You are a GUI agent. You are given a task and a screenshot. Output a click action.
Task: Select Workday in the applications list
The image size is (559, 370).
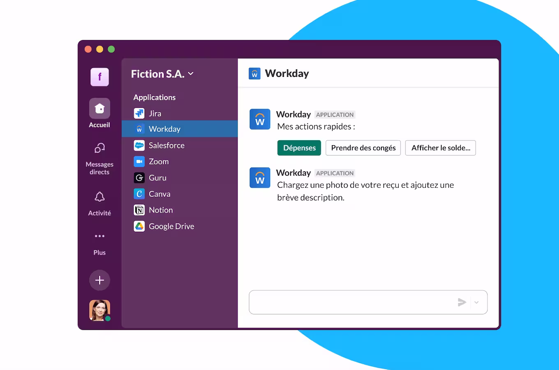[x=164, y=129]
